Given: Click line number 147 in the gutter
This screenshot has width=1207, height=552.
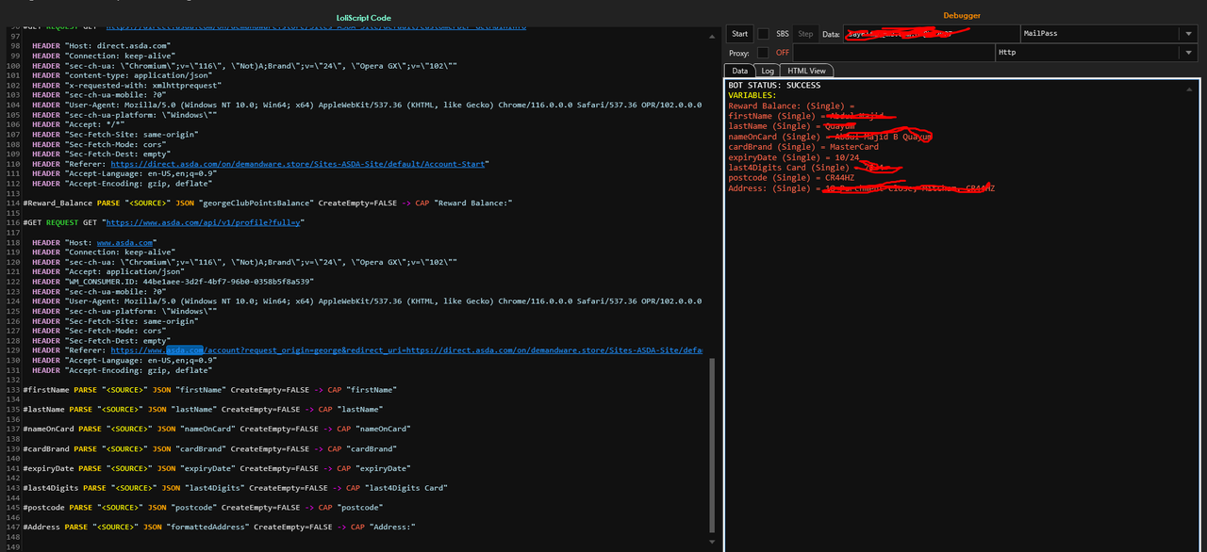Looking at the screenshot, I should pyautogui.click(x=13, y=527).
